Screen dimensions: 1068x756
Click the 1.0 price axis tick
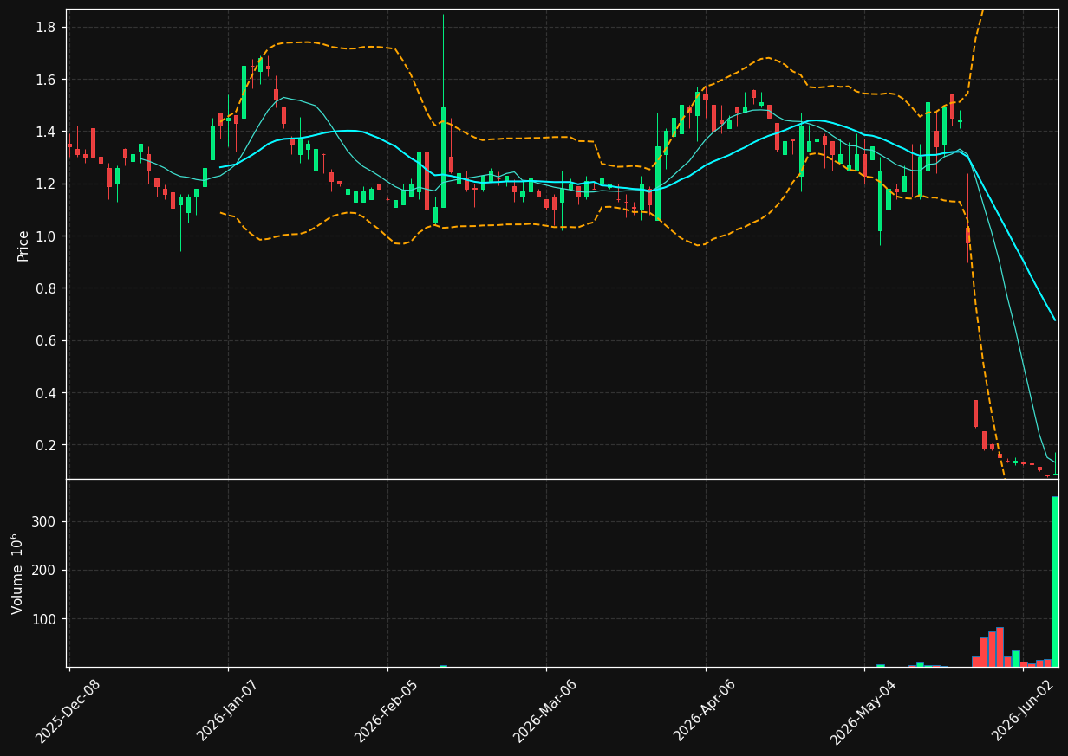point(46,236)
